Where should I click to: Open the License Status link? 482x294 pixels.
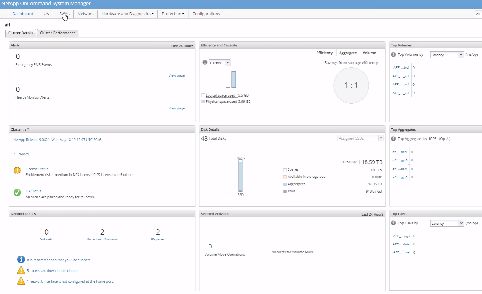point(37,169)
